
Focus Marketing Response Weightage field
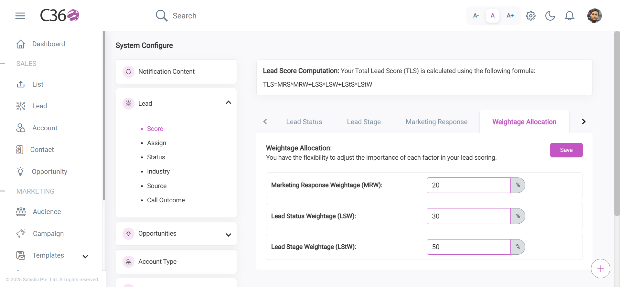468,185
